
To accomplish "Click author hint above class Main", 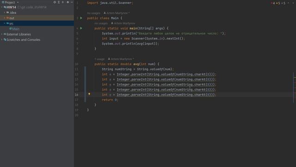I will (x=117, y=13).
